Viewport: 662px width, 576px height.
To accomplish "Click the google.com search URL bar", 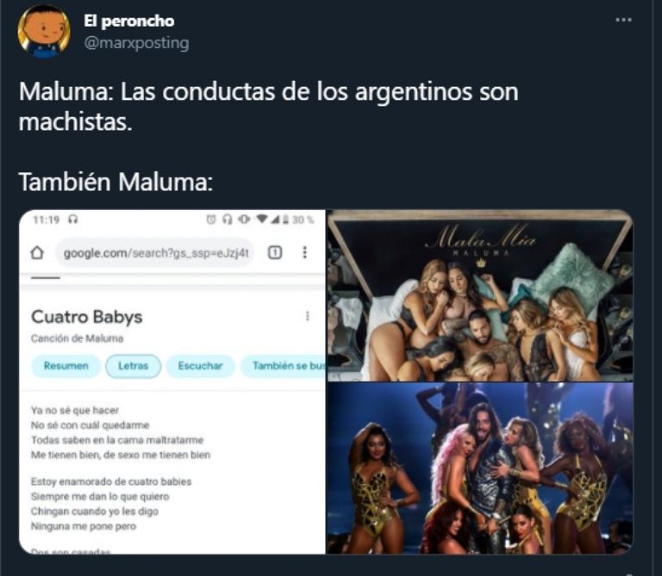I will click(x=154, y=253).
